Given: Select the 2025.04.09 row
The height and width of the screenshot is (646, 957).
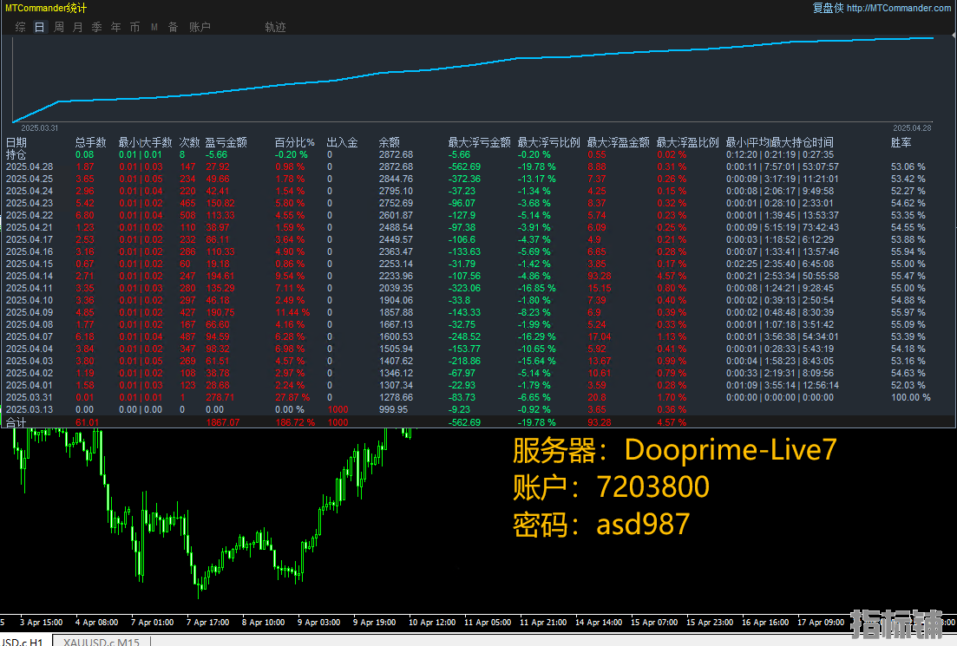Looking at the screenshot, I should (x=478, y=312).
